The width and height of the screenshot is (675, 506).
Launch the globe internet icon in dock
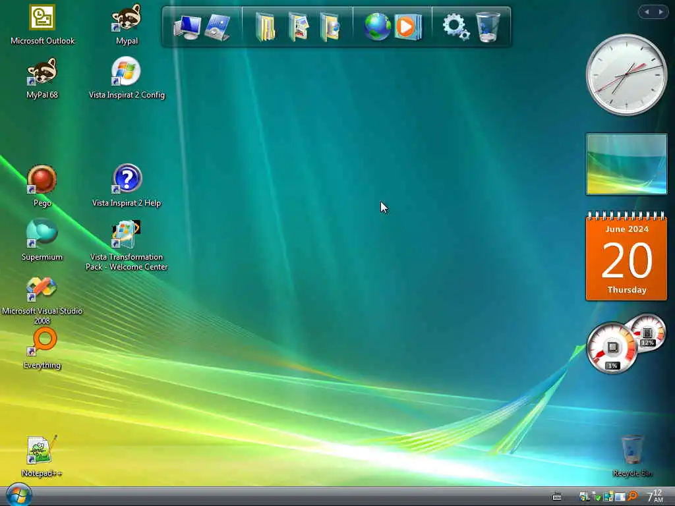click(x=377, y=26)
